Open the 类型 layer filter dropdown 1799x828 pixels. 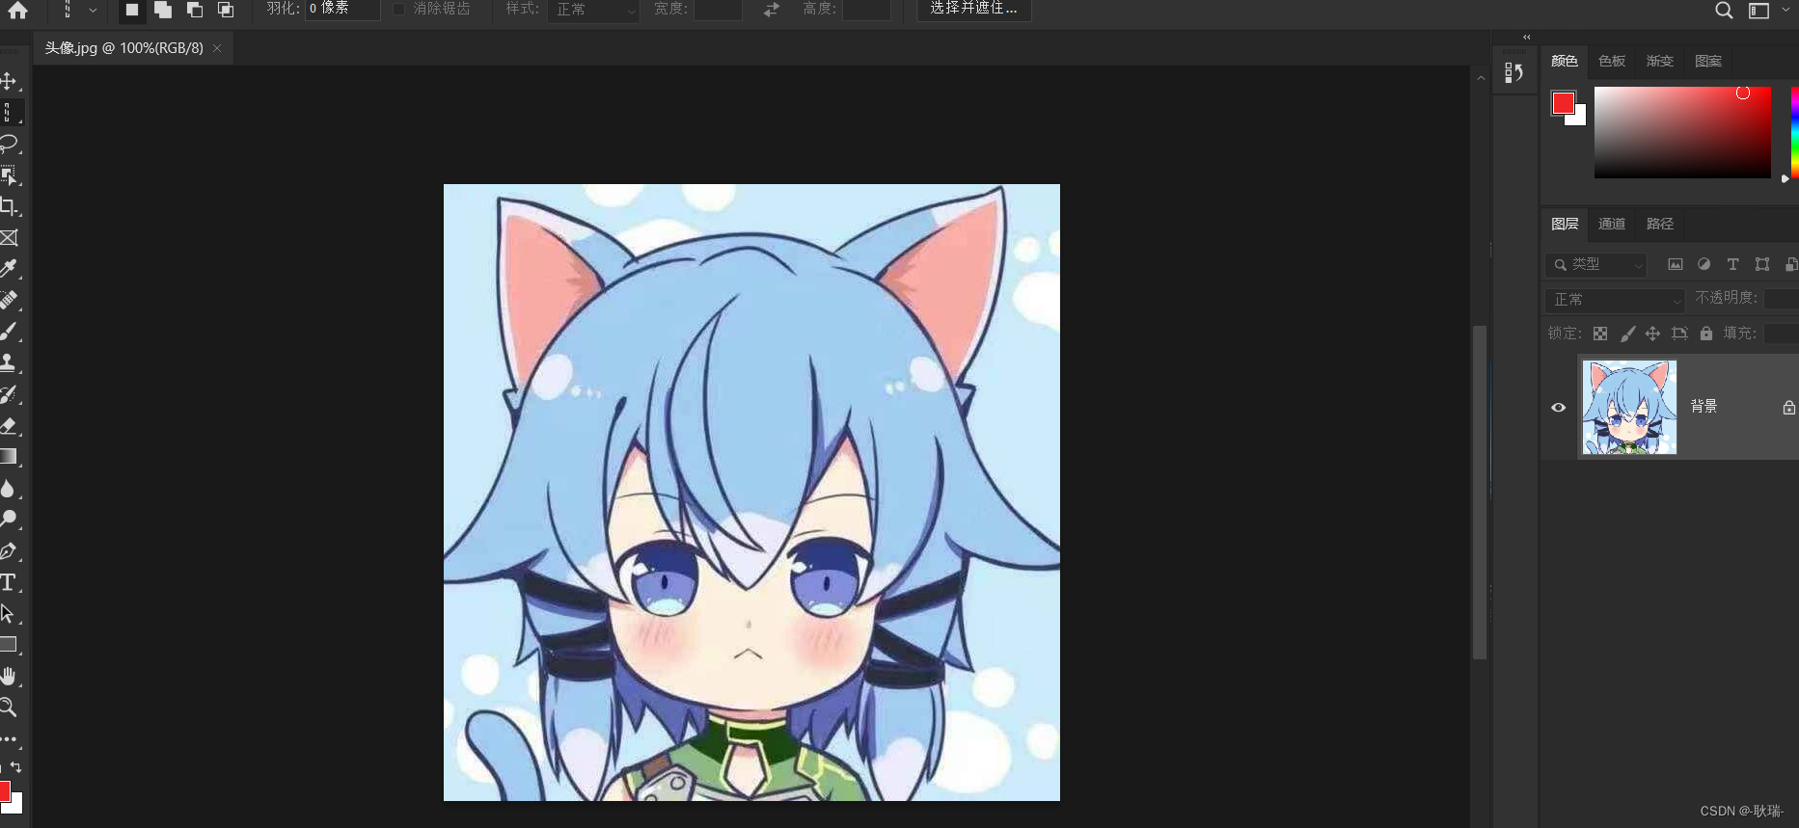[x=1595, y=264]
